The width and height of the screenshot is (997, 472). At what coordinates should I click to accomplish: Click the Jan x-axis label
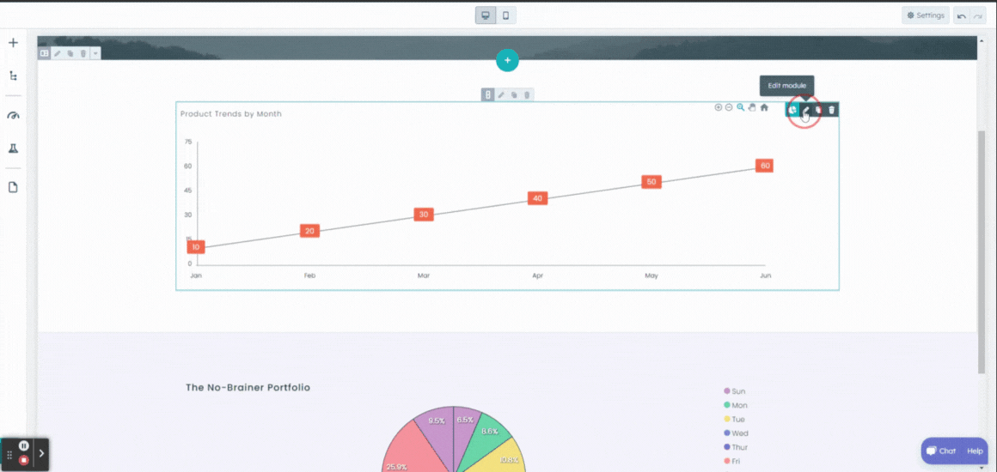[196, 275]
